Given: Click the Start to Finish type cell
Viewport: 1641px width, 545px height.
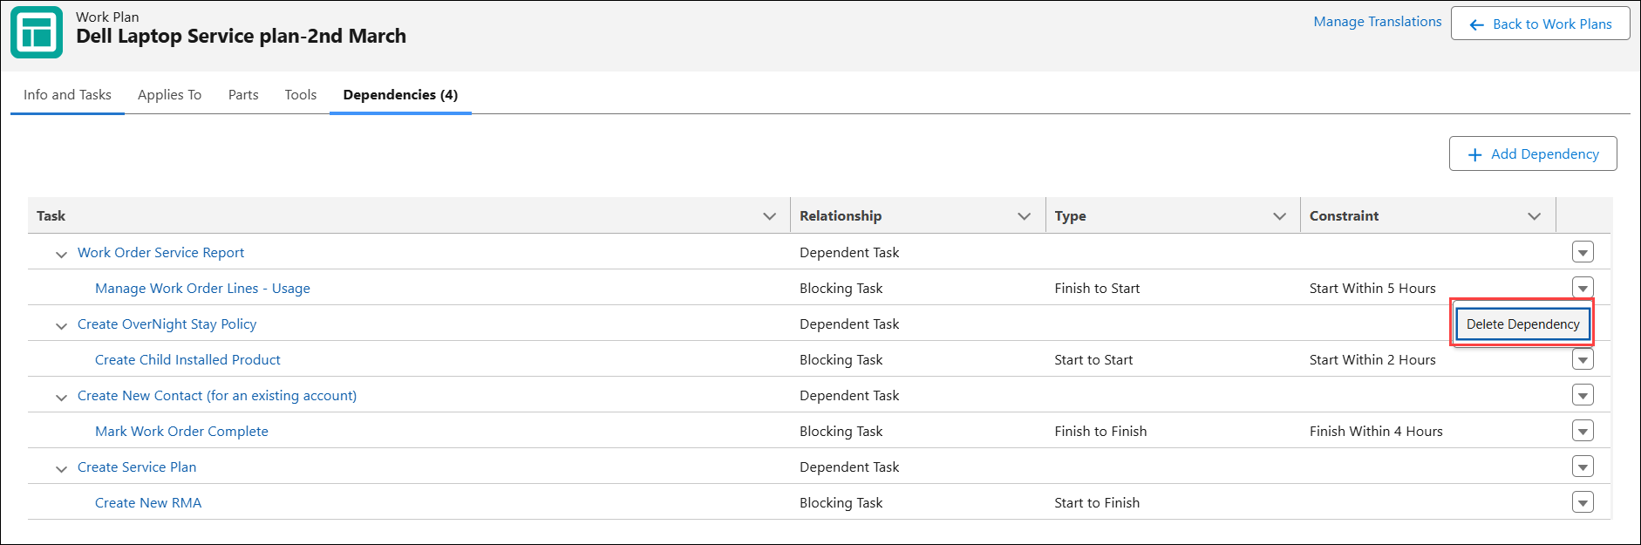Looking at the screenshot, I should (x=1097, y=502).
